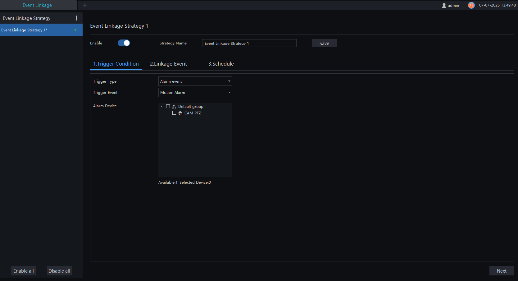Image resolution: width=518 pixels, height=281 pixels.
Task: Toggle the Enable switch off
Action: (x=124, y=43)
